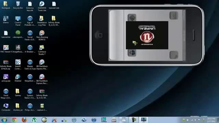
Task: Launch Google Chrome from the taskbar
Action: pos(14,120)
